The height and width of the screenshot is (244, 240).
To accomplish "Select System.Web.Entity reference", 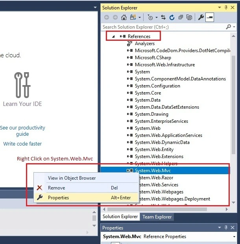I will (154, 149).
